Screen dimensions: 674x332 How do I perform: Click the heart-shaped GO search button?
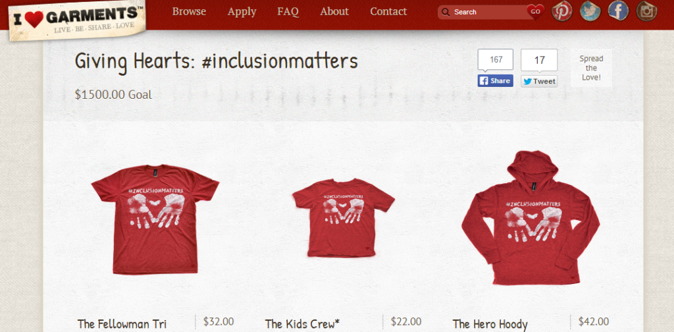(536, 12)
